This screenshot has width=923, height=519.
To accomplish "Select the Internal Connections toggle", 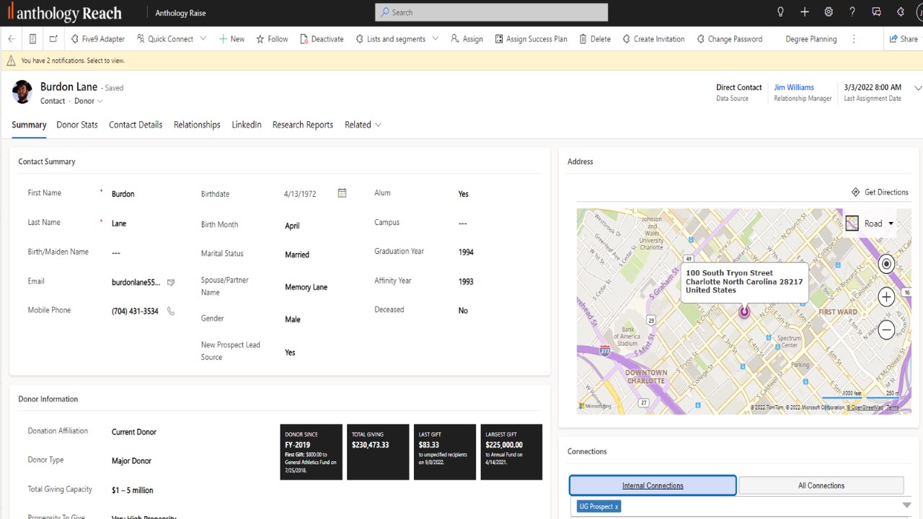I will (653, 485).
